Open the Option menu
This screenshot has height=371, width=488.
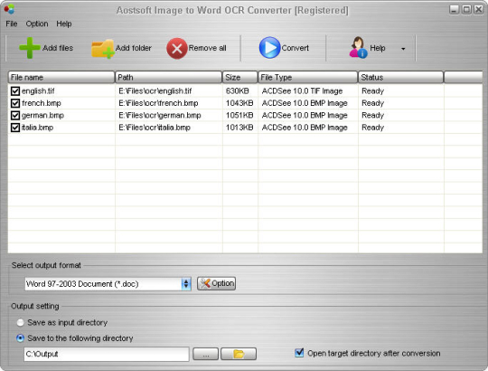coord(37,24)
